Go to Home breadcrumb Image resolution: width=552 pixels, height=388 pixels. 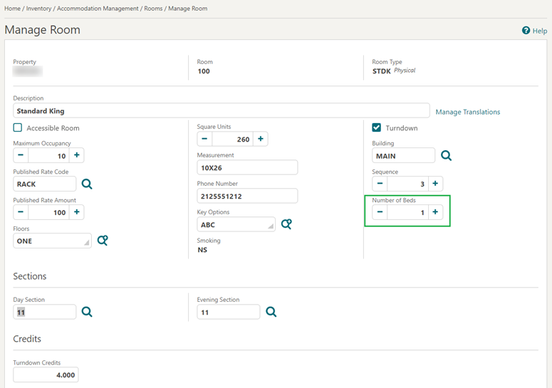[x=12, y=9]
